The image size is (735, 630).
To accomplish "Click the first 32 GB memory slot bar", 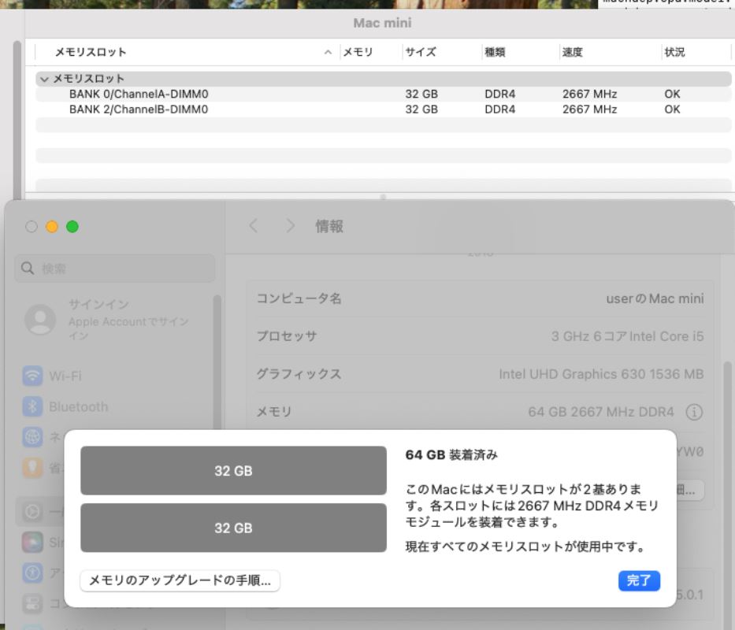I will [233, 471].
